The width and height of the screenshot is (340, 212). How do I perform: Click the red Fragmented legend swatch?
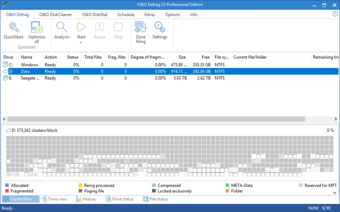7,191
